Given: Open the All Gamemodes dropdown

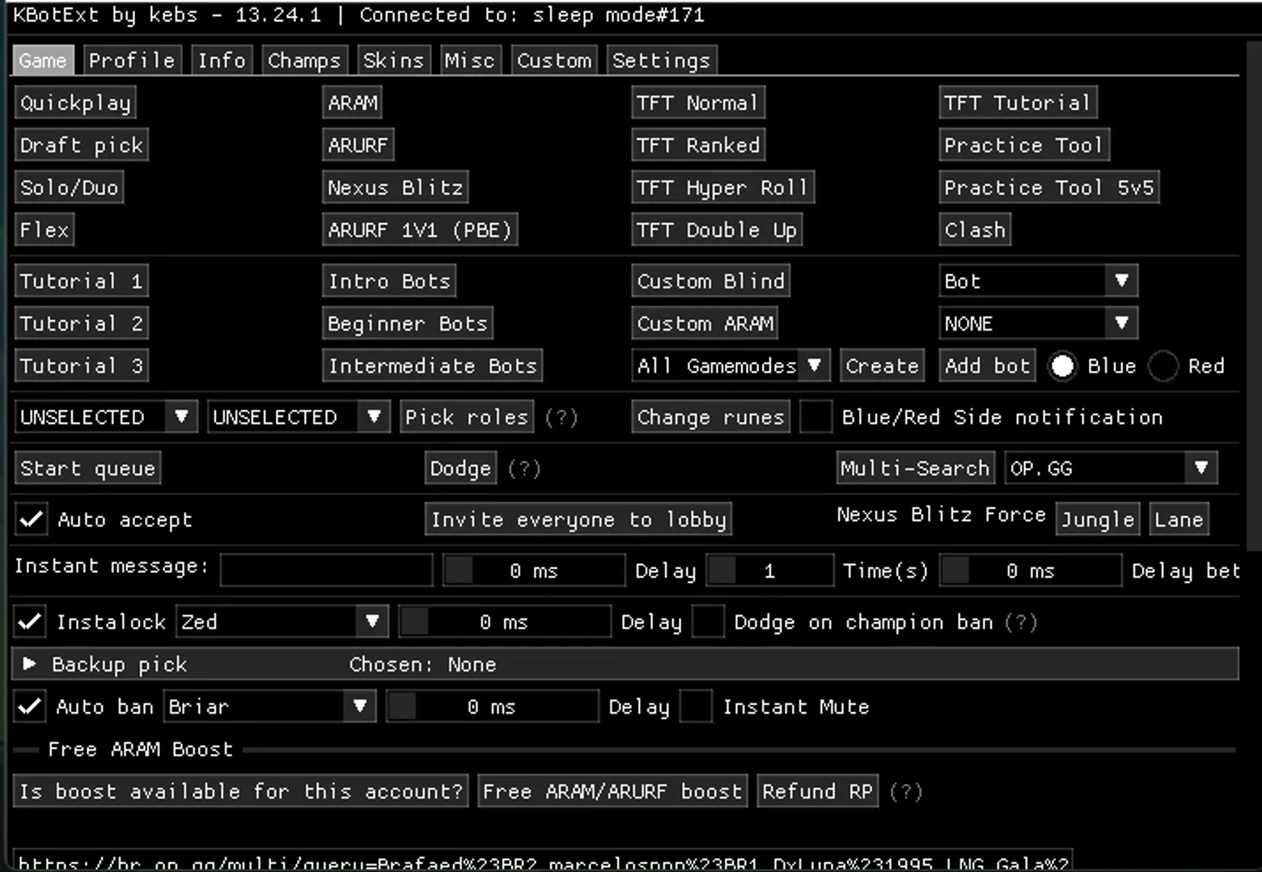Looking at the screenshot, I should 731,366.
